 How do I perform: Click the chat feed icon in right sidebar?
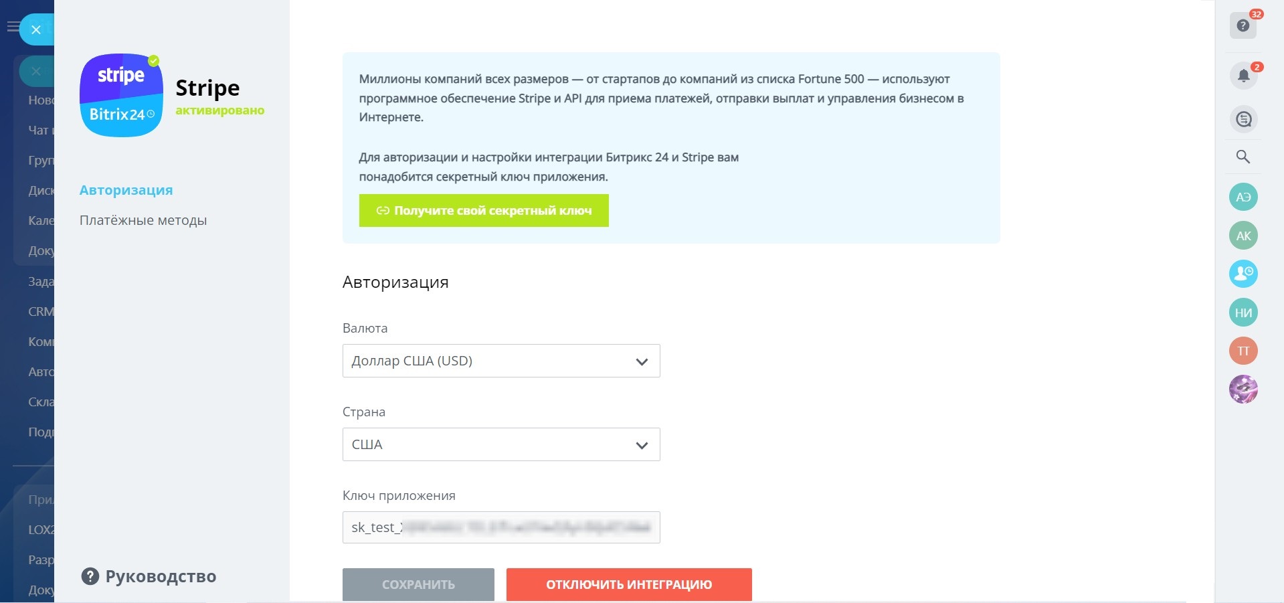click(1243, 119)
